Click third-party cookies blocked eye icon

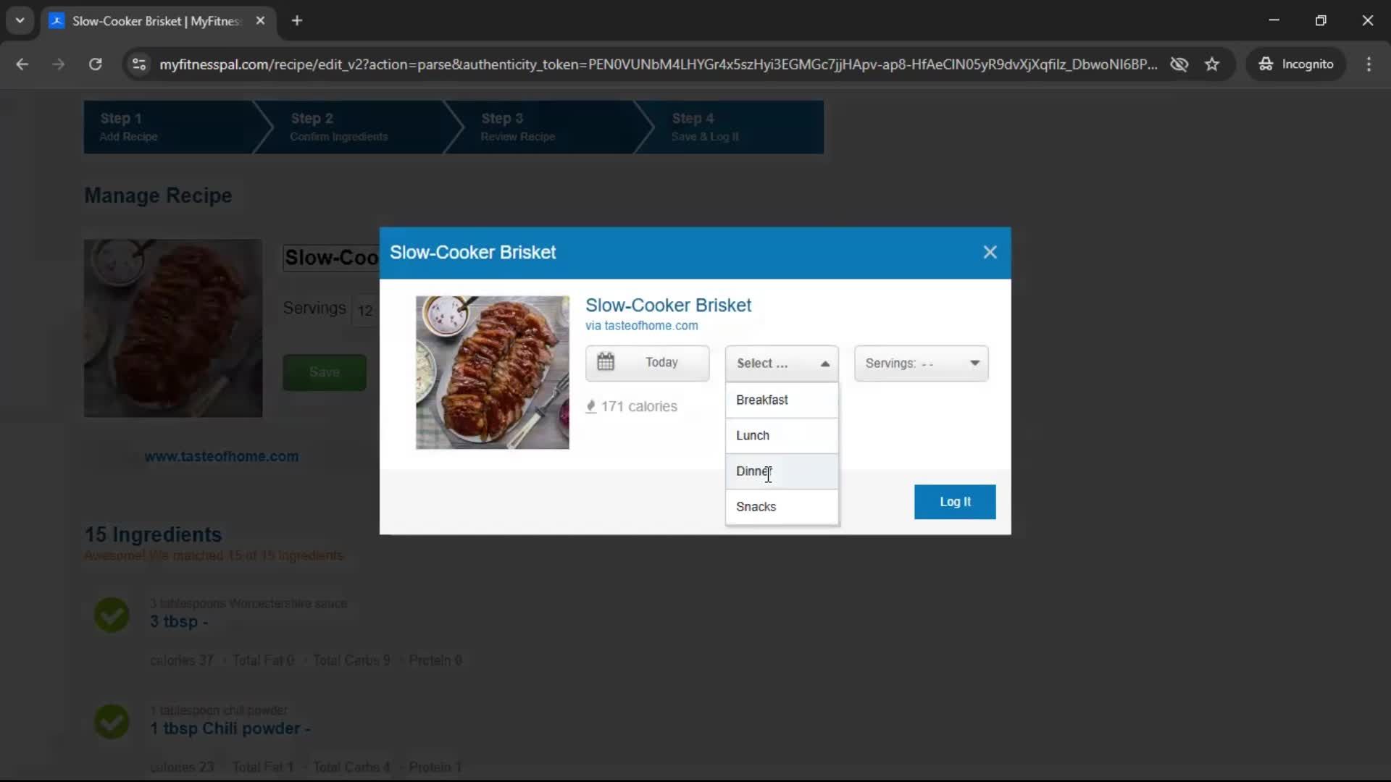1179,64
